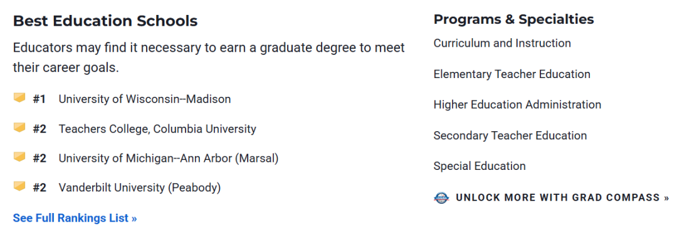Open Curriculum and Instruction specialty
Screen dimensions: 677x233
click(x=502, y=44)
